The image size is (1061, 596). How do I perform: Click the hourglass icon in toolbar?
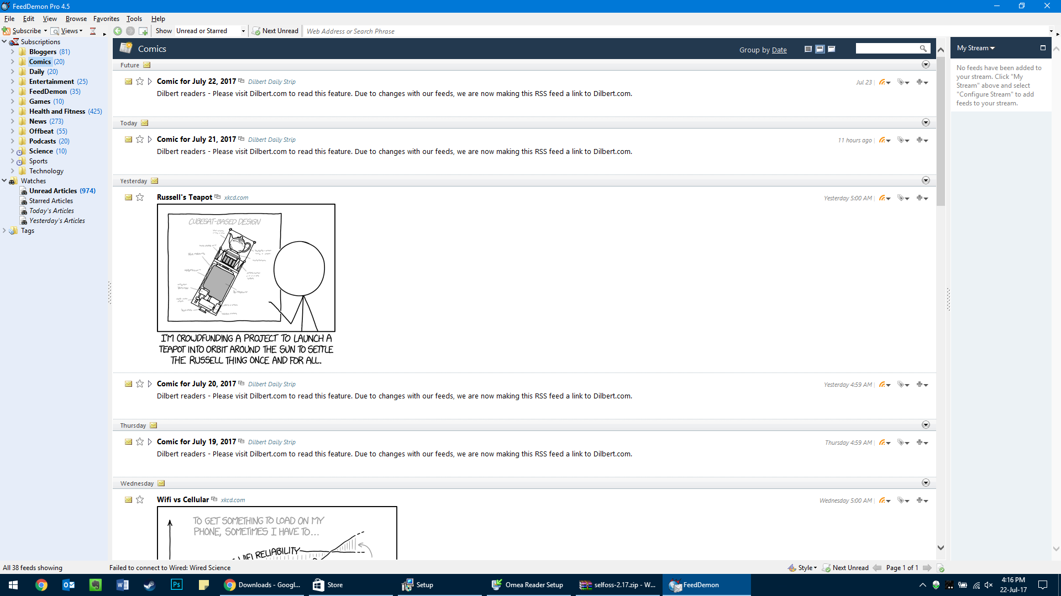click(93, 31)
